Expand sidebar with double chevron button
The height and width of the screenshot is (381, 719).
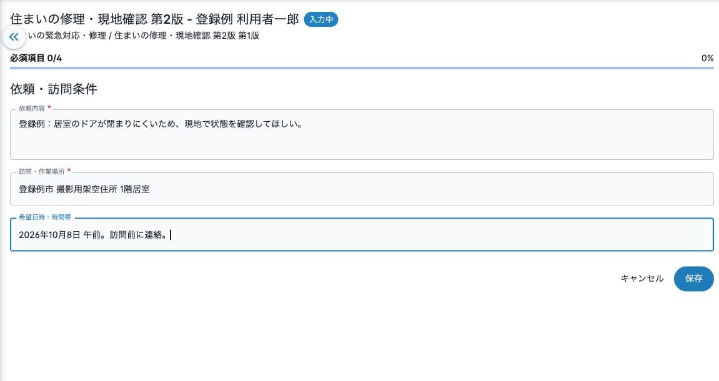coord(14,37)
